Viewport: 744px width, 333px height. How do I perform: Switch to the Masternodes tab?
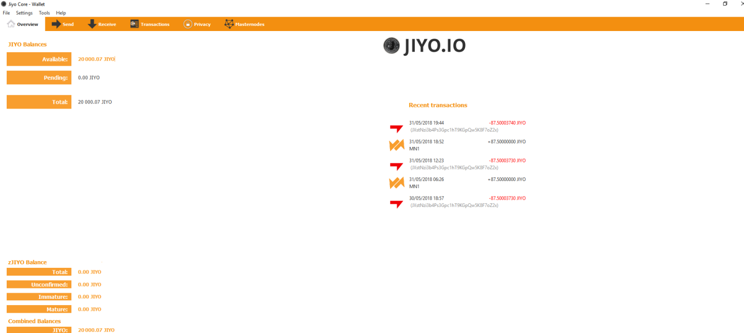[x=244, y=24]
